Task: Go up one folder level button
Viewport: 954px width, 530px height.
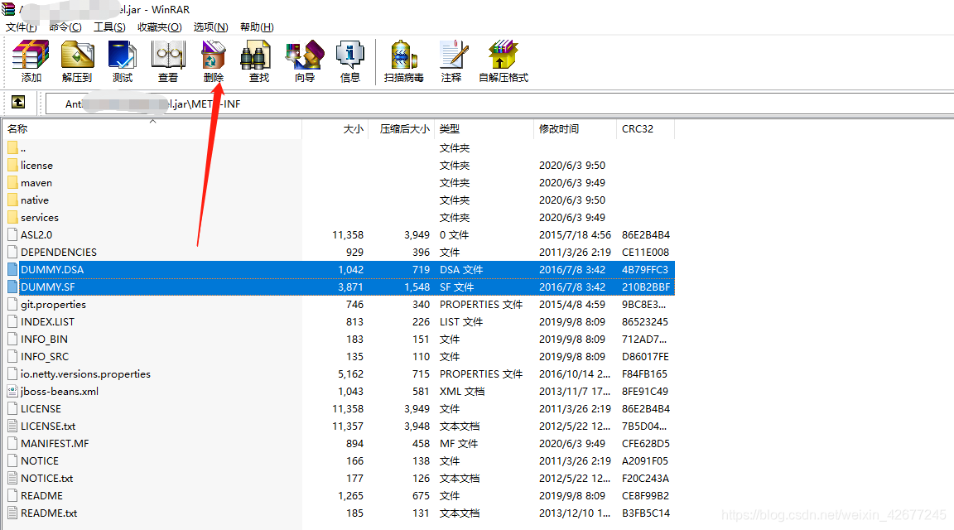Action: coord(18,102)
